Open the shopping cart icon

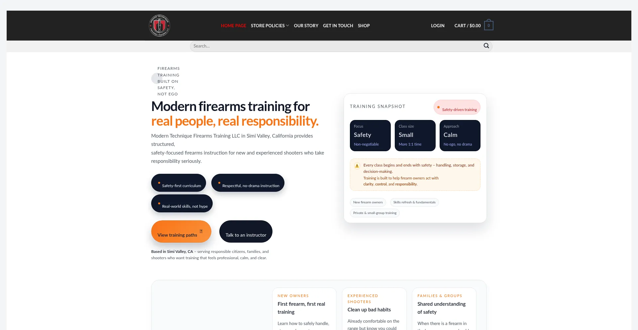[488, 26]
